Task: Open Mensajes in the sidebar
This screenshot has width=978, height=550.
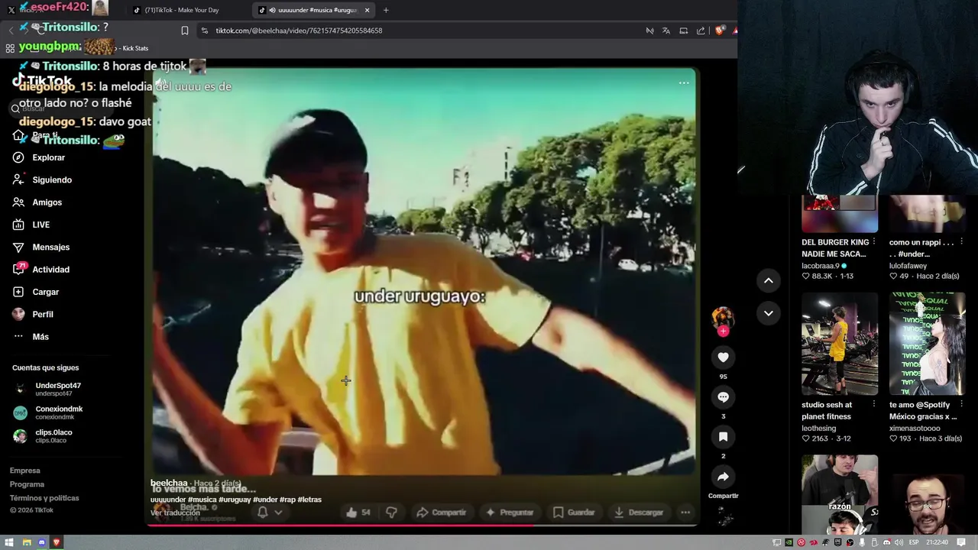Action: (x=41, y=247)
